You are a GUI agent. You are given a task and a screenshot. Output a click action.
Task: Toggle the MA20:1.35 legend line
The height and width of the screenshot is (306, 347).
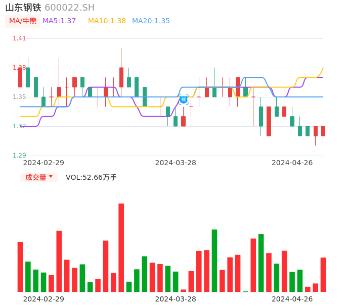151,21
